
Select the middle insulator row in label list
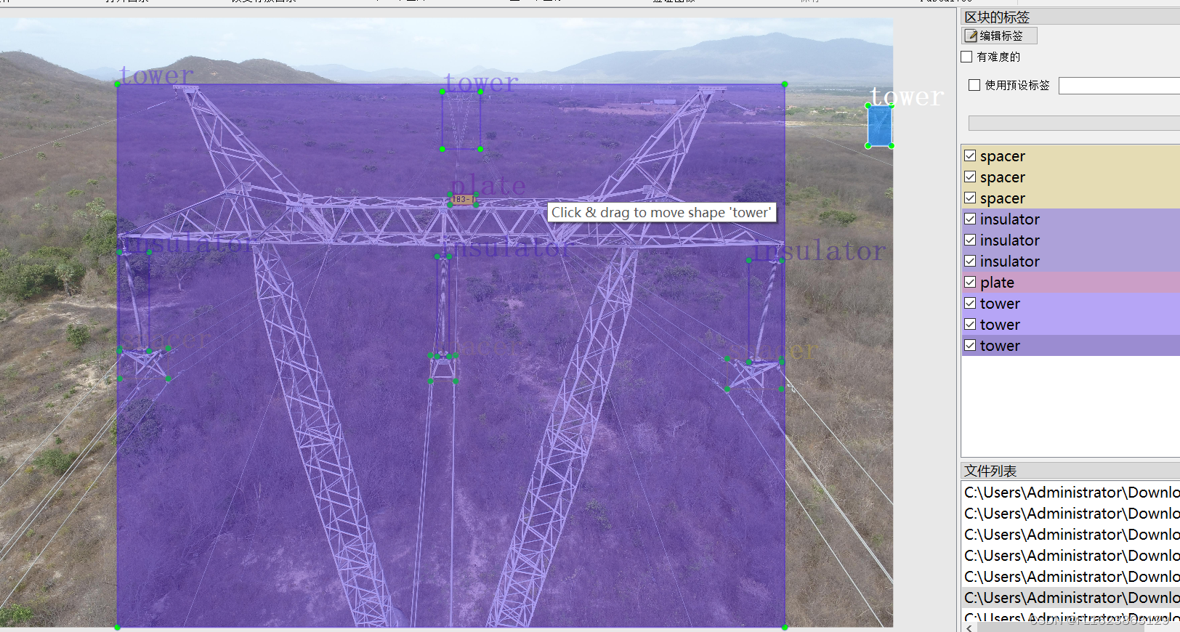point(1071,240)
